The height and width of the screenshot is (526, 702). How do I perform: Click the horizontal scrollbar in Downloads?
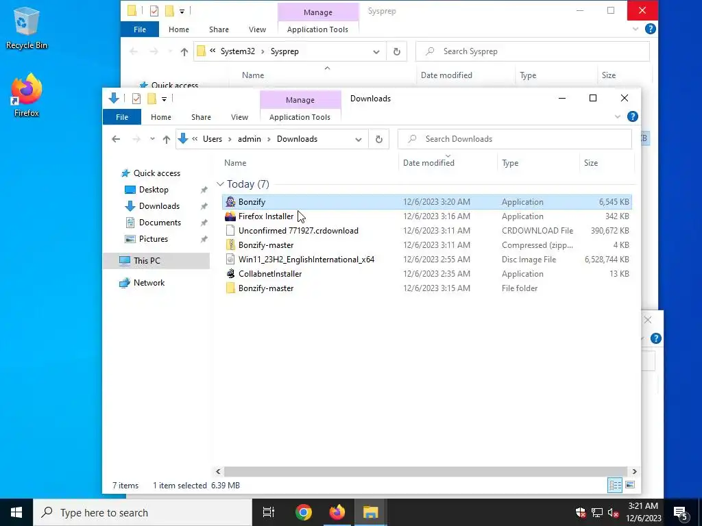pyautogui.click(x=425, y=471)
